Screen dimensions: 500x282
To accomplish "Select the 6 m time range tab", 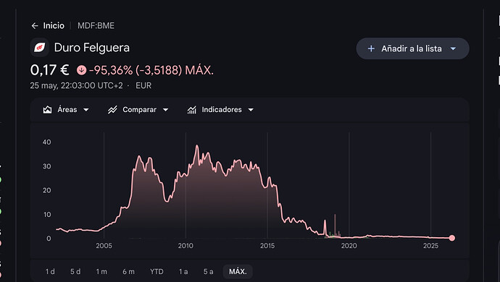I will [128, 271].
